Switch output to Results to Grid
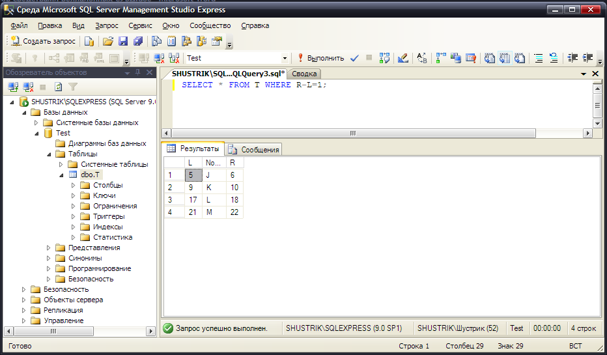 tap(505, 58)
